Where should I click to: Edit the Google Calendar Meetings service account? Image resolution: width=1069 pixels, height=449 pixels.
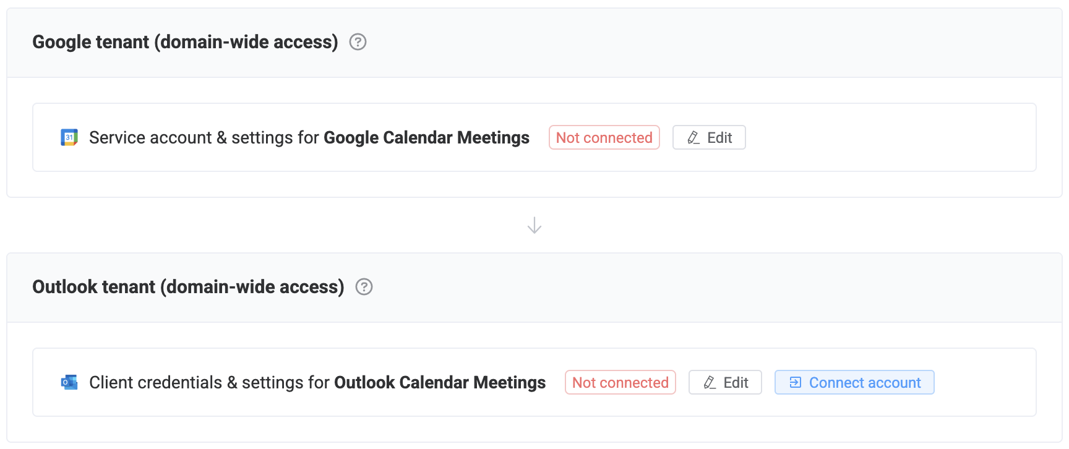click(x=709, y=138)
